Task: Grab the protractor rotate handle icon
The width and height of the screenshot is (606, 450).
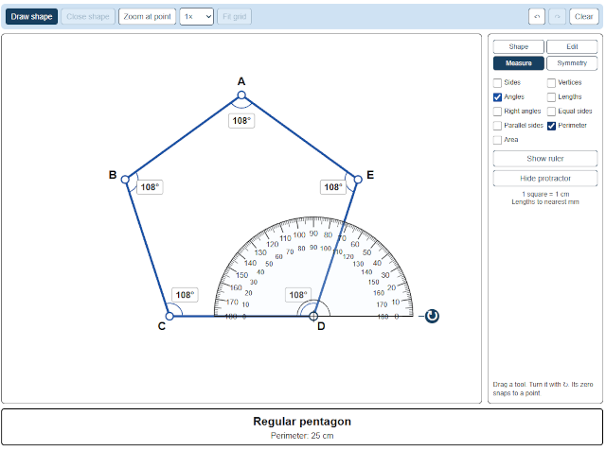Action: (432, 316)
